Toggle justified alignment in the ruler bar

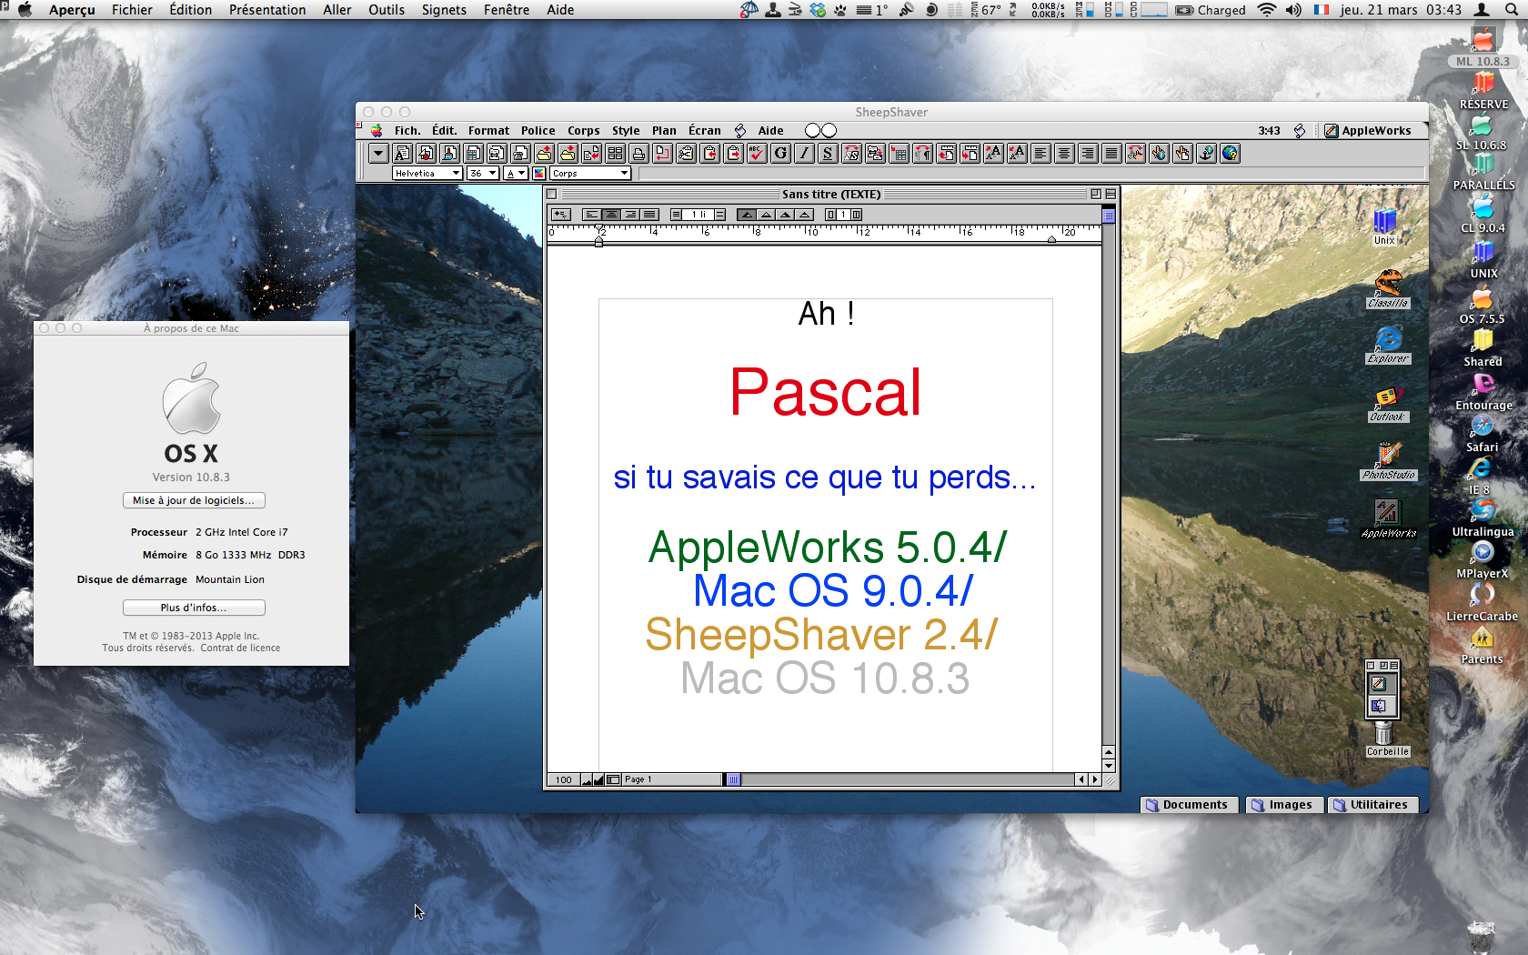[649, 215]
